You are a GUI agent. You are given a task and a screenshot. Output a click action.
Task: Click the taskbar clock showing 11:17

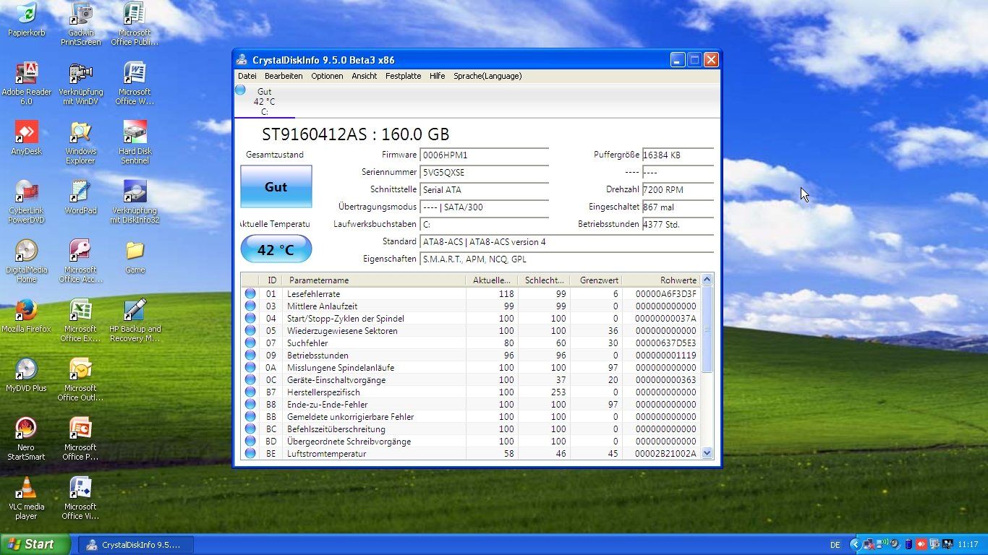(x=968, y=544)
